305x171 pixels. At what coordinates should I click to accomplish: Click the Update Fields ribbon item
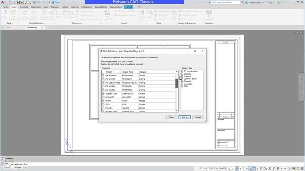point(162,11)
